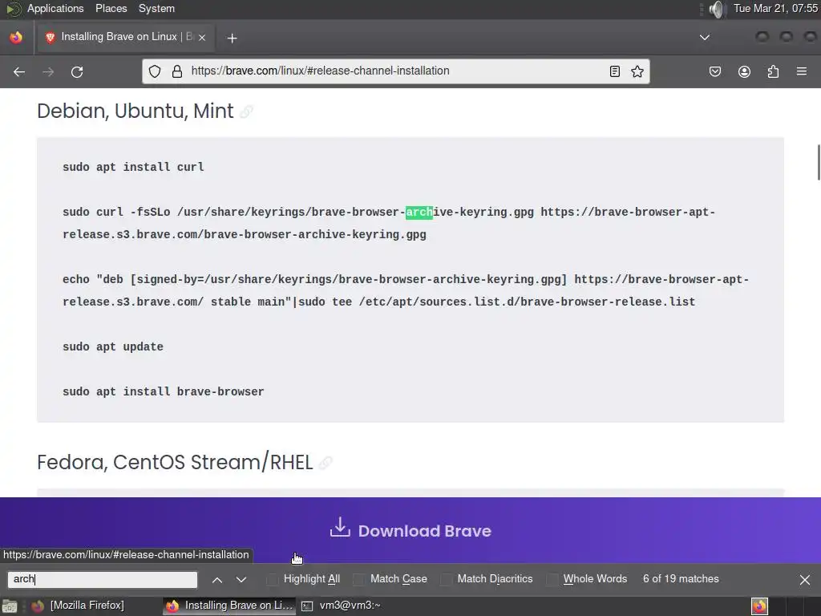Bookmark this page with the star icon
This screenshot has height=616, width=821.
tap(637, 71)
